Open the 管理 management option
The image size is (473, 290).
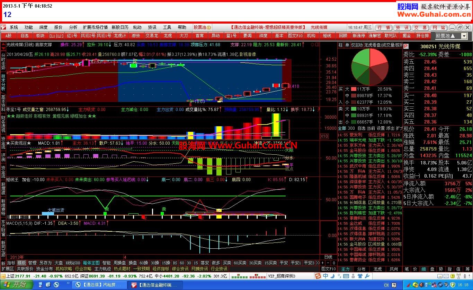tap(32, 263)
